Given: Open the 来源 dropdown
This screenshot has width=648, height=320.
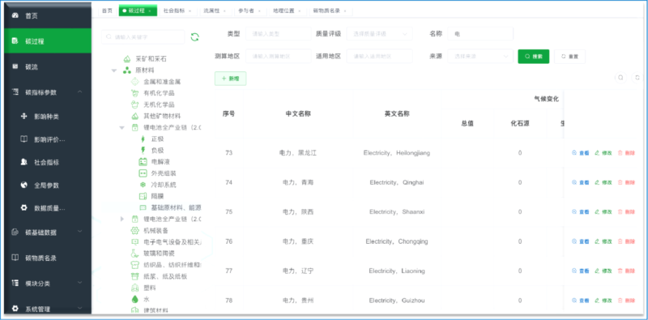Looking at the screenshot, I should click(x=480, y=56).
